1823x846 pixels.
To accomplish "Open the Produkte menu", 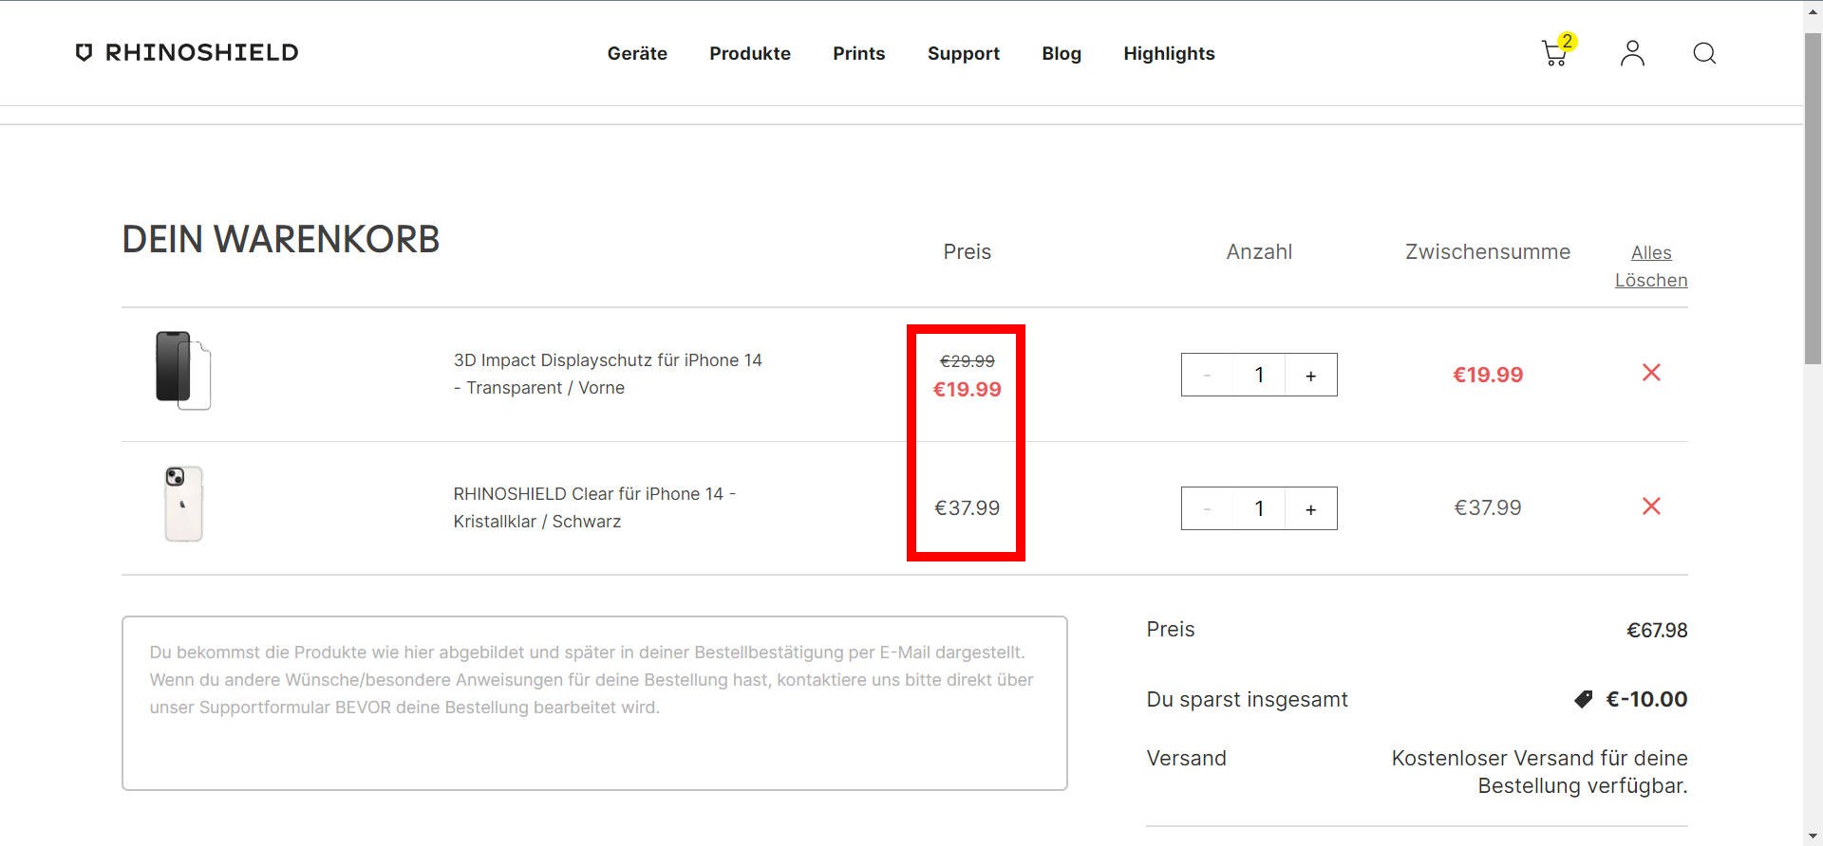I will click(750, 53).
